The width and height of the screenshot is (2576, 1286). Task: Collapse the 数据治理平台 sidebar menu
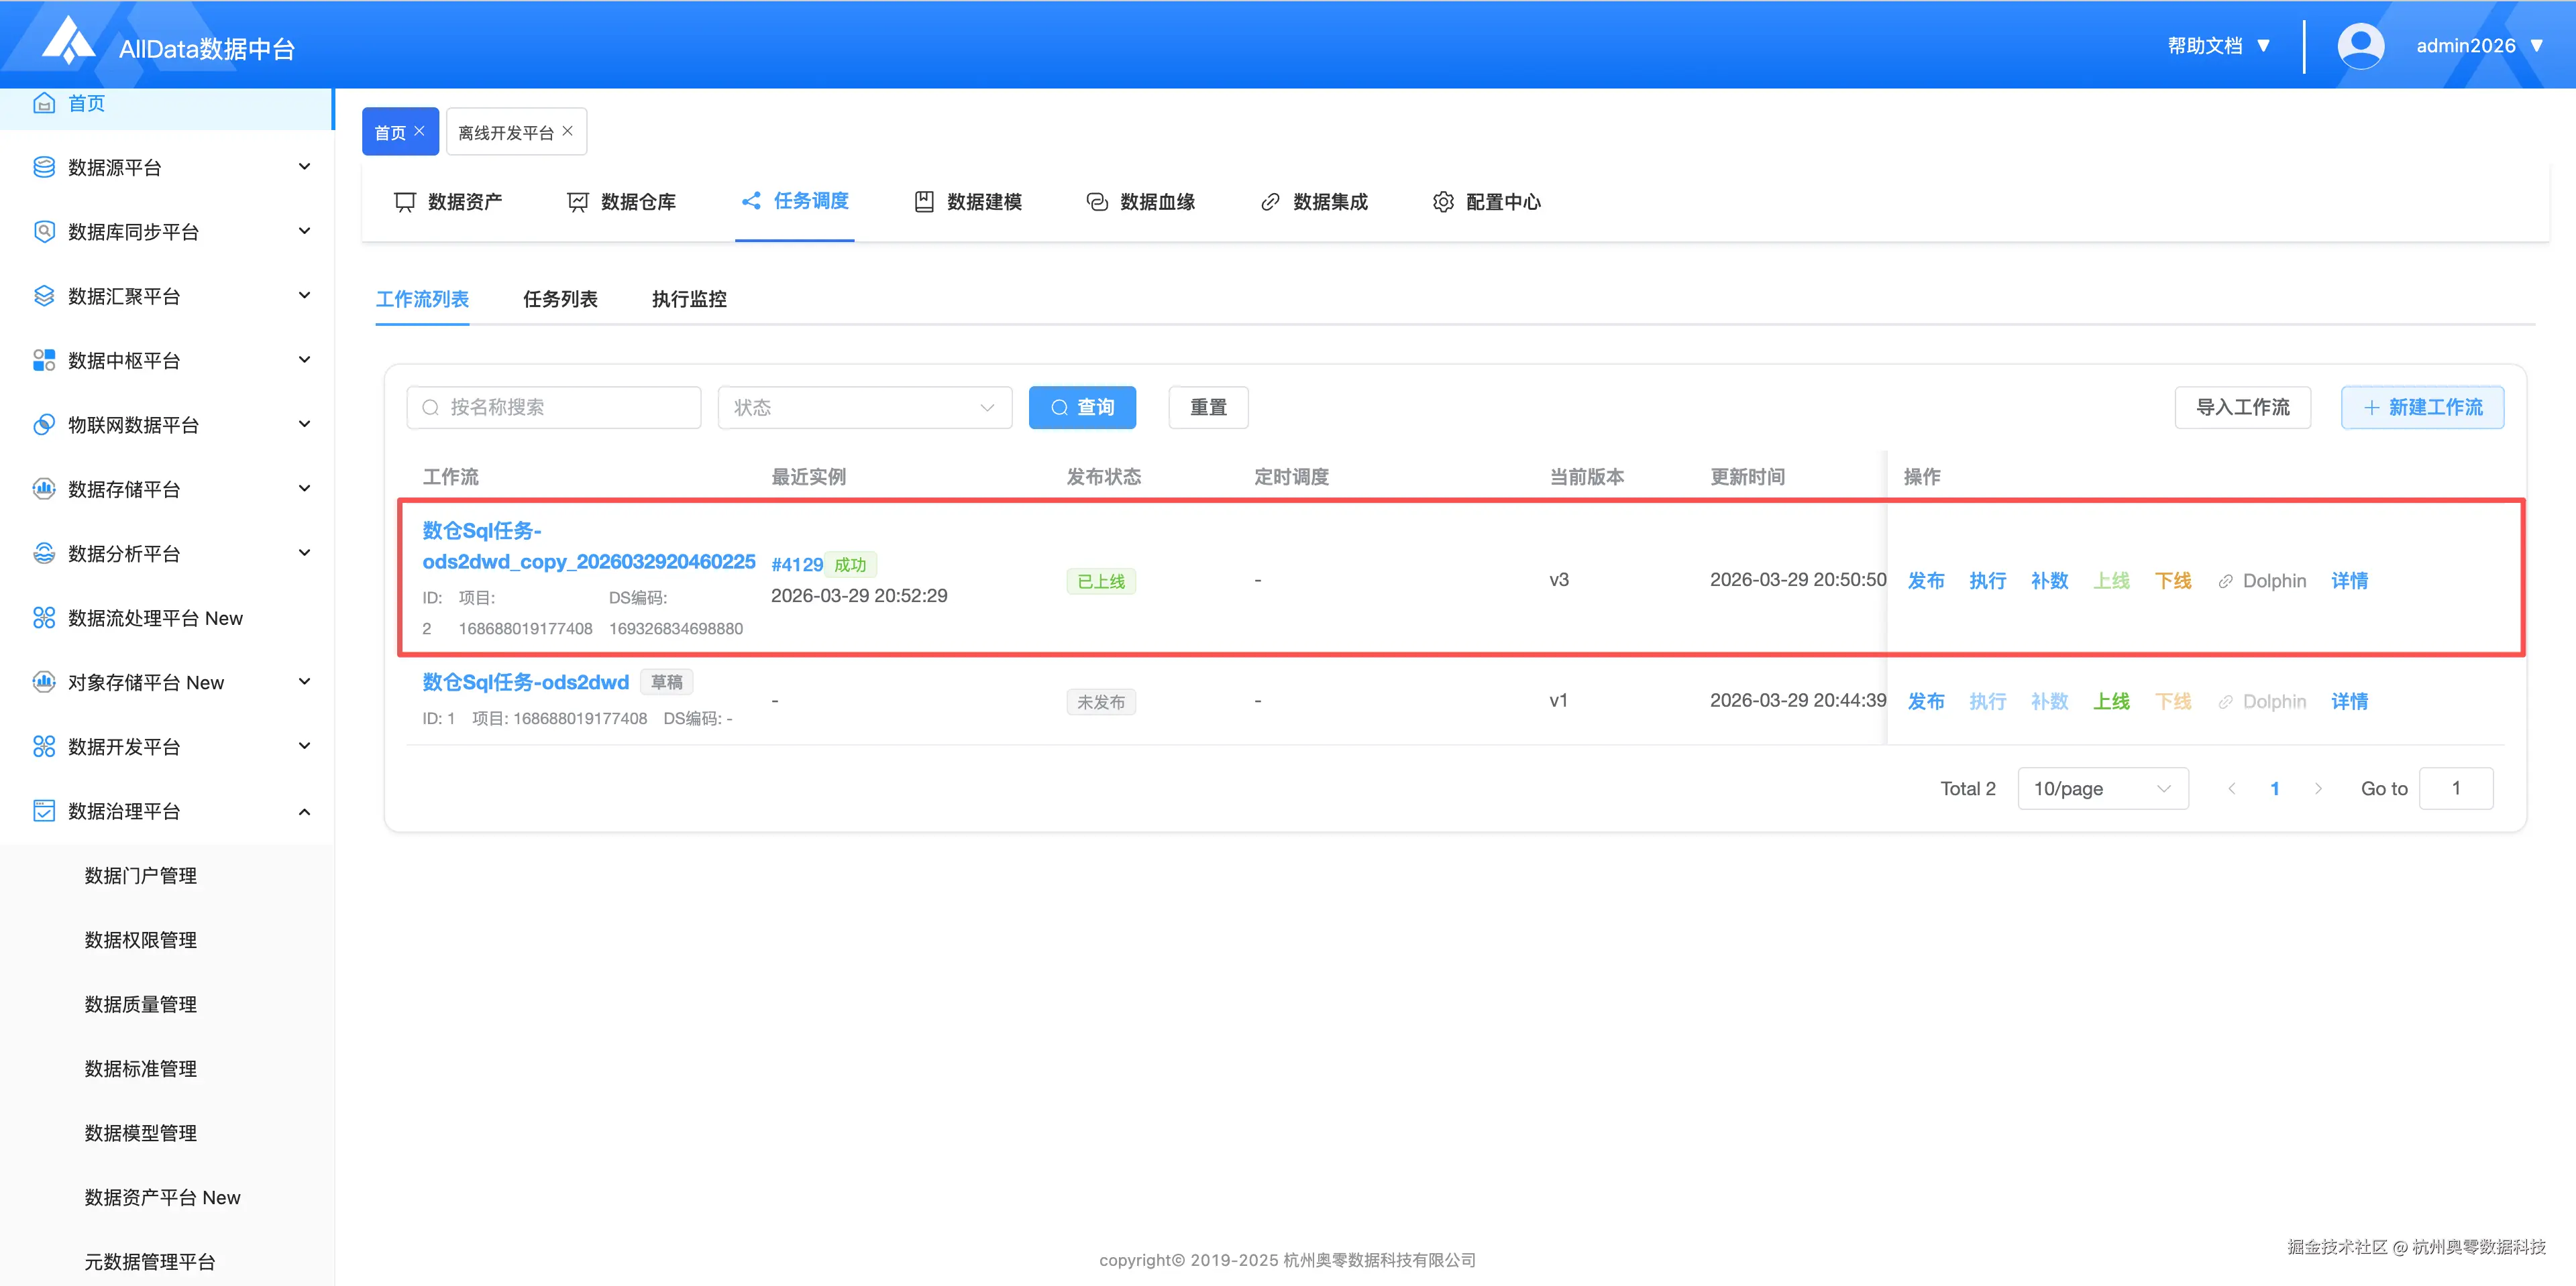(x=304, y=811)
